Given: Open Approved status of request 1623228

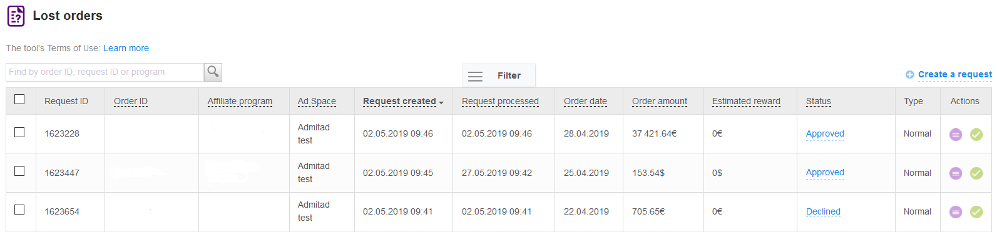Looking at the screenshot, I should tap(825, 133).
